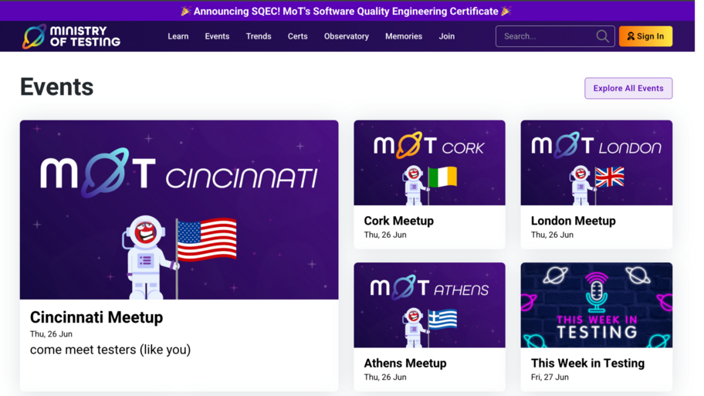Screen dimensions: 704x396
Task: Click the SQEC announcement banner
Action: 346,11
